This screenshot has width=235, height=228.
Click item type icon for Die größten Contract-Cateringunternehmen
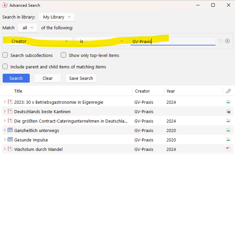[10, 121]
